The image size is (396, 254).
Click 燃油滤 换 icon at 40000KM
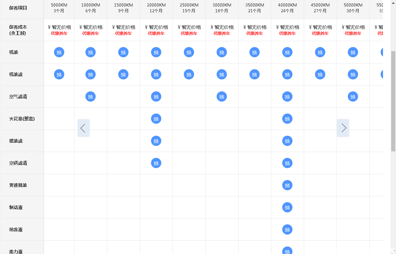(287, 141)
